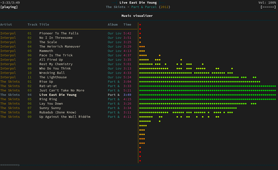Click the Track column header

click(x=32, y=24)
